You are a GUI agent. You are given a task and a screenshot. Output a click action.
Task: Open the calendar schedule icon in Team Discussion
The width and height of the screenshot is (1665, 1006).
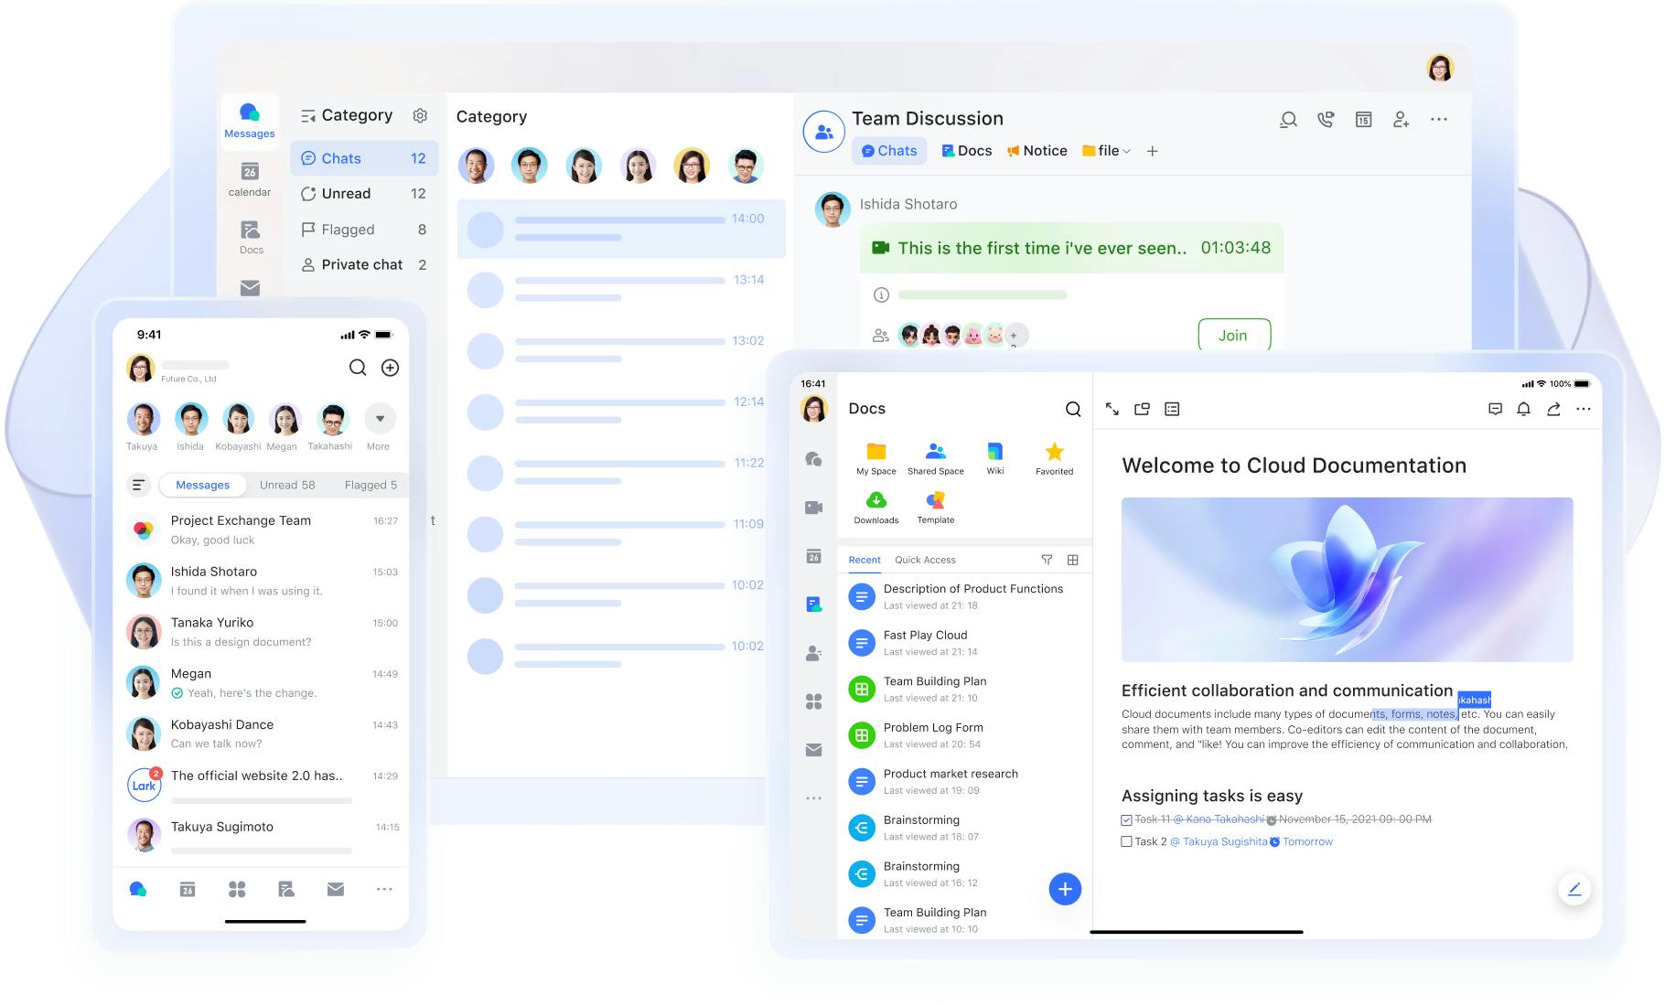[1363, 120]
